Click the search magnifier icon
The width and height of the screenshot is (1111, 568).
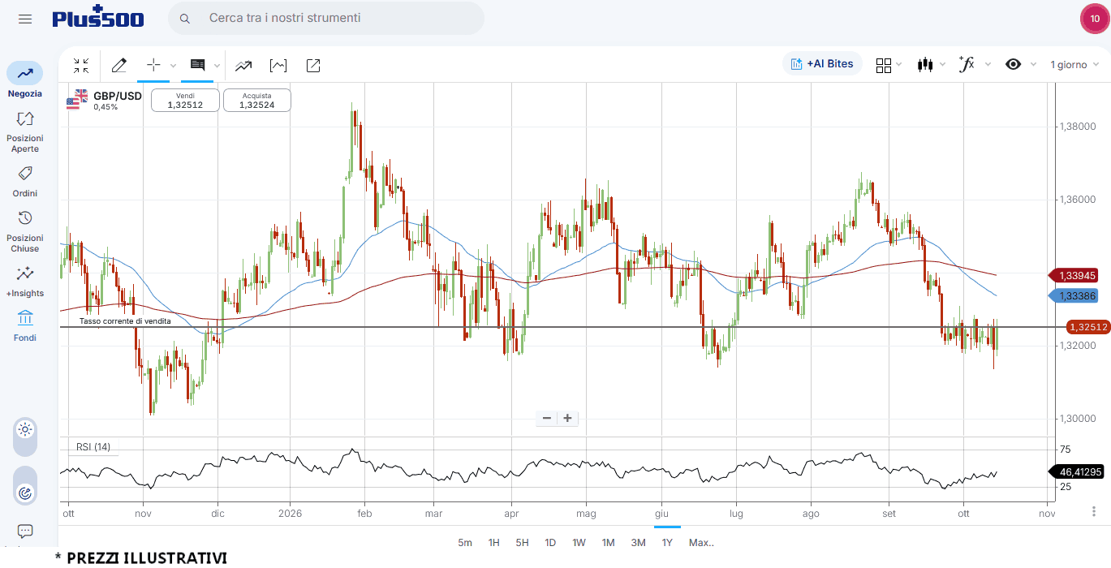[185, 18]
